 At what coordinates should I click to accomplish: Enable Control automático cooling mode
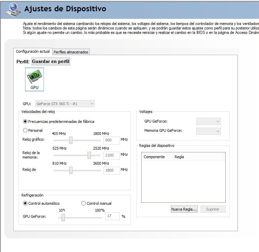[x=25, y=203]
